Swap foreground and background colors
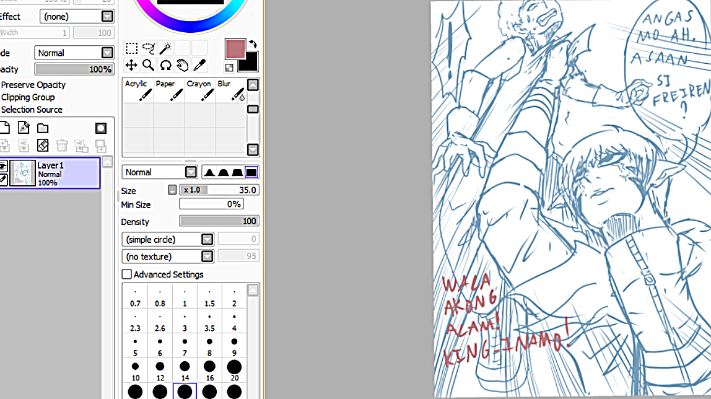 253,44
